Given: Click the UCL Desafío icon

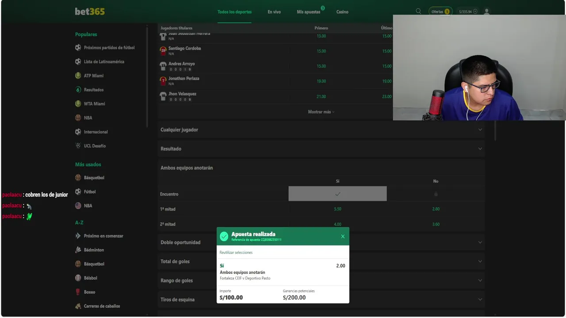Looking at the screenshot, I should point(78,146).
